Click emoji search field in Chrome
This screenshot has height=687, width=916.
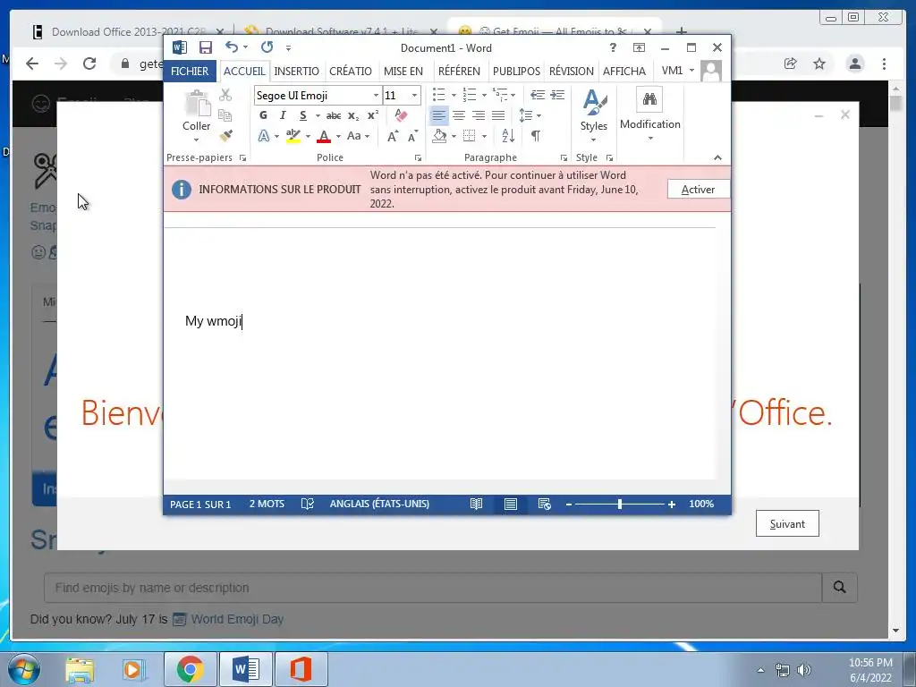[x=433, y=588]
